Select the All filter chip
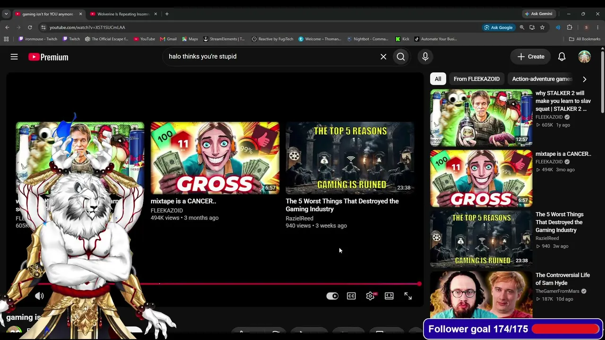The width and height of the screenshot is (605, 340). (x=438, y=79)
